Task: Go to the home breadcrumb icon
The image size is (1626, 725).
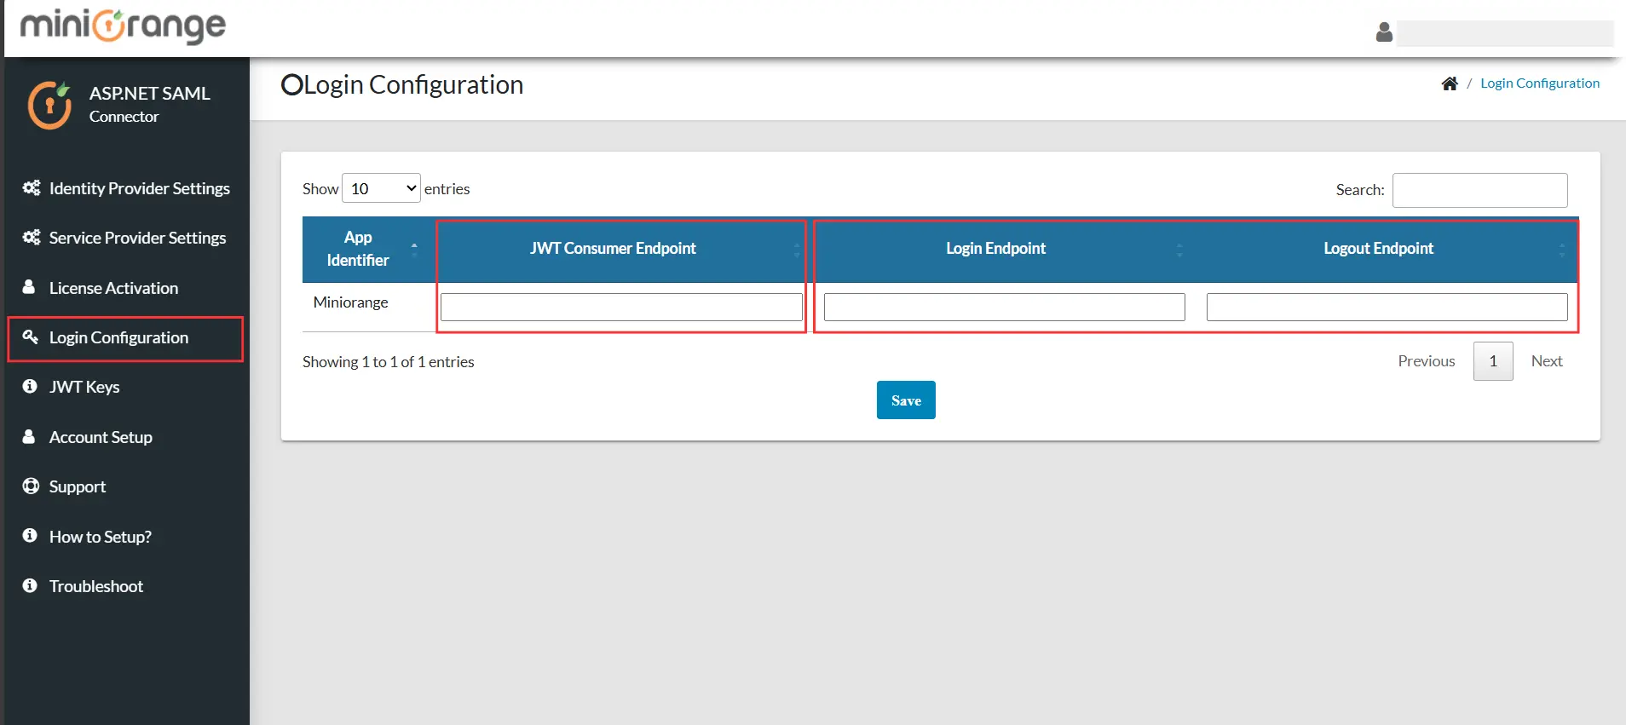Action: click(1450, 83)
